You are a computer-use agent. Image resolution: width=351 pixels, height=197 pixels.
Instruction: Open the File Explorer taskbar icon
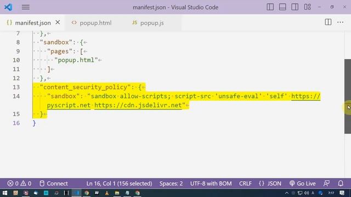click(x=117, y=193)
